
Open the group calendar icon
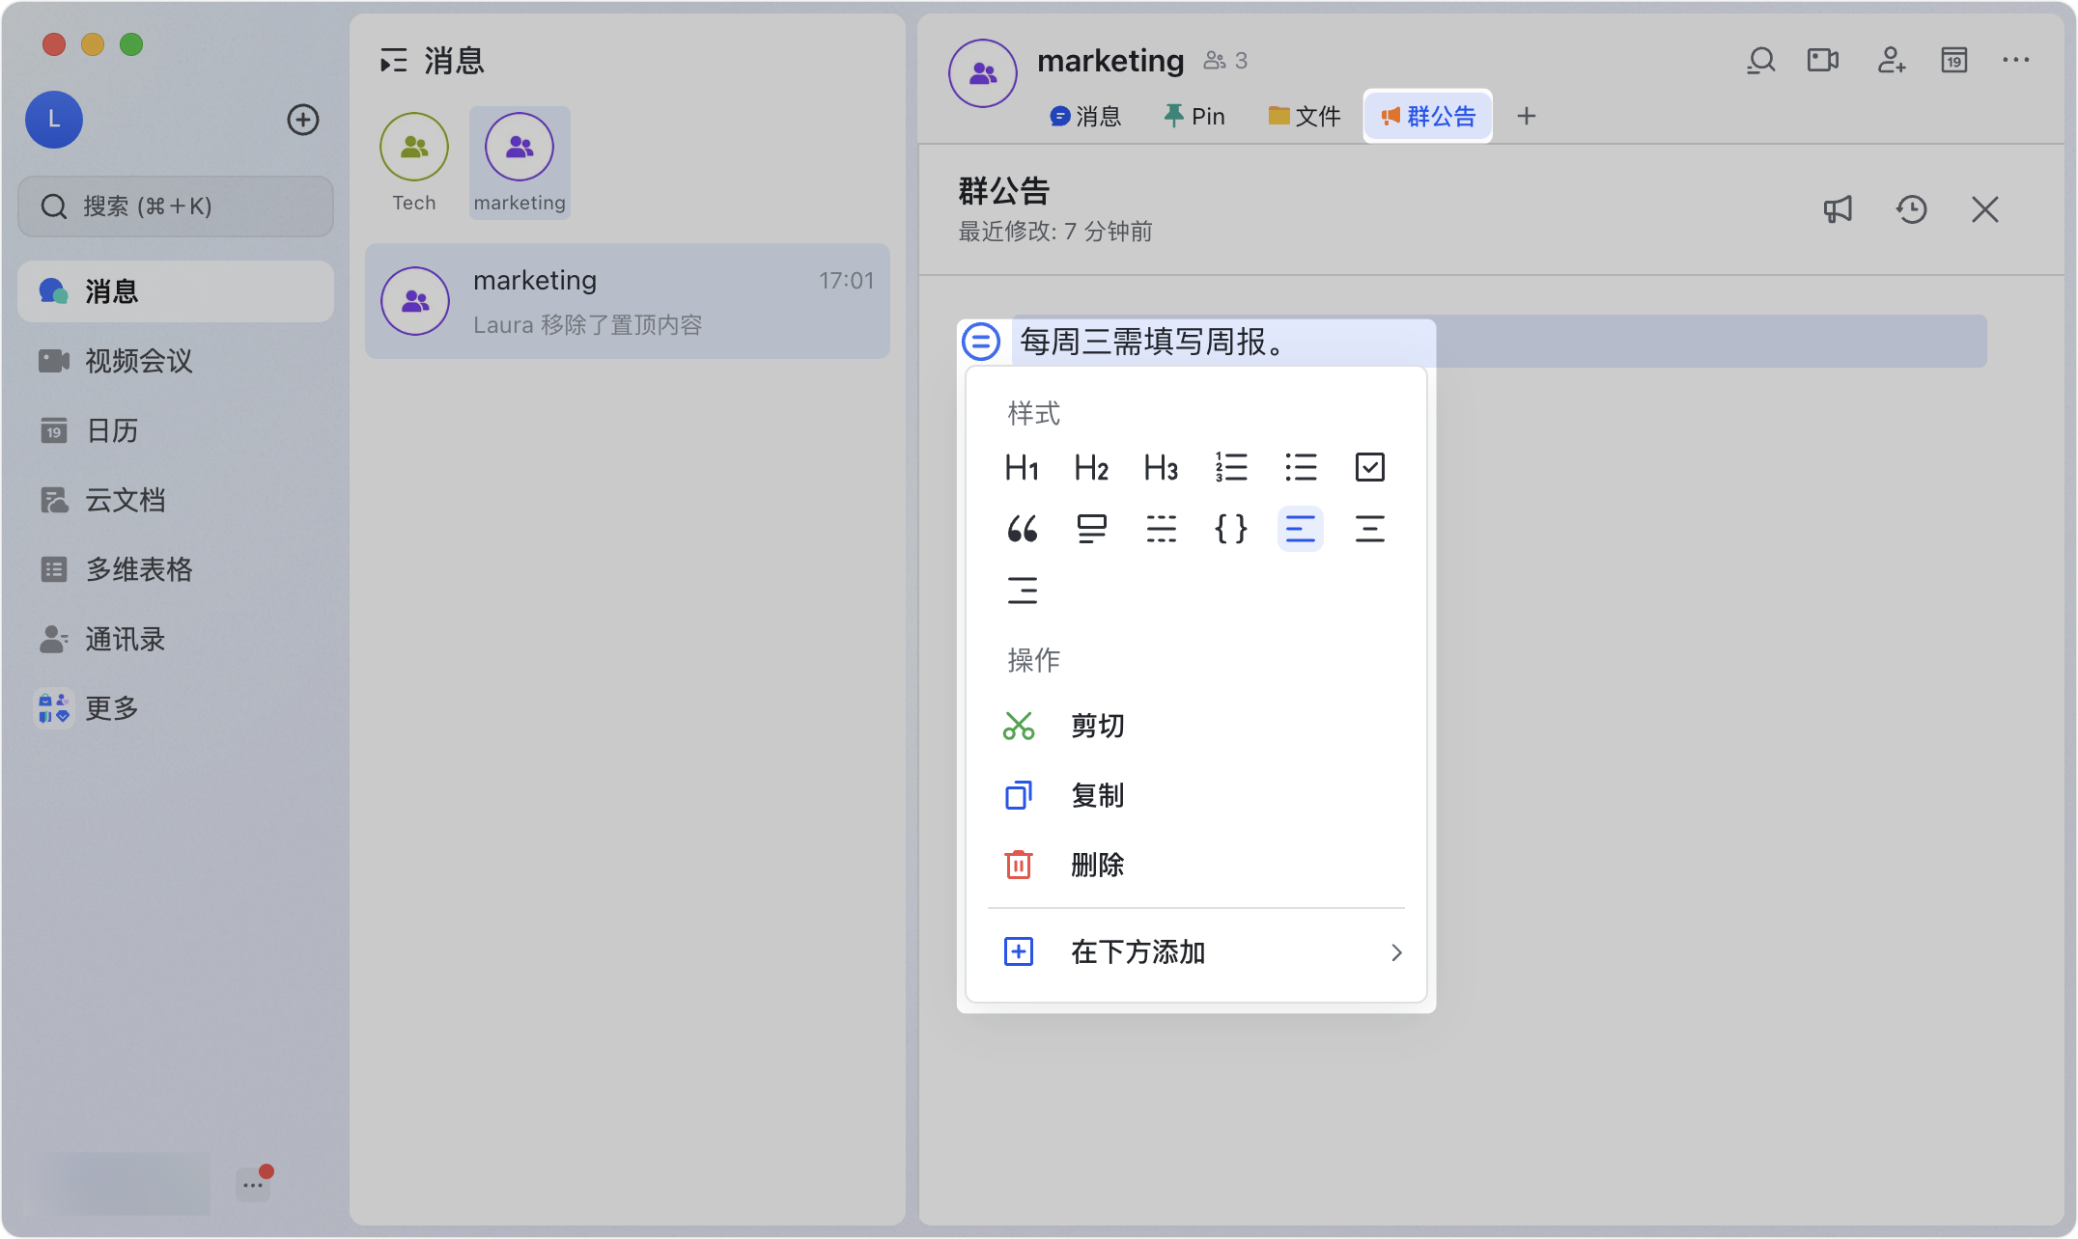pyautogui.click(x=1954, y=61)
